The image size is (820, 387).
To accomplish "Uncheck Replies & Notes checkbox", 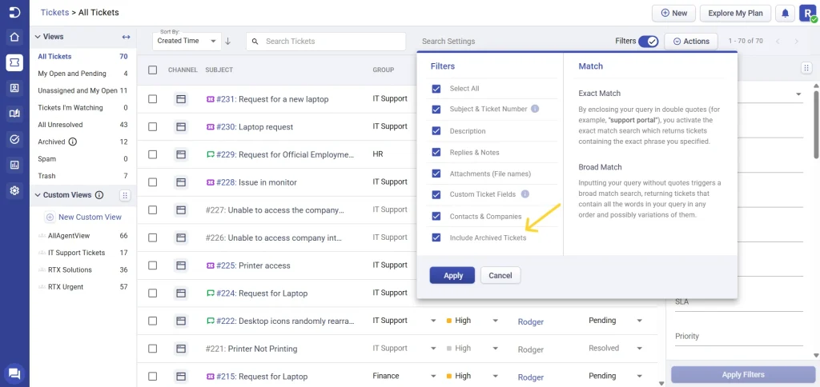I will pos(436,153).
